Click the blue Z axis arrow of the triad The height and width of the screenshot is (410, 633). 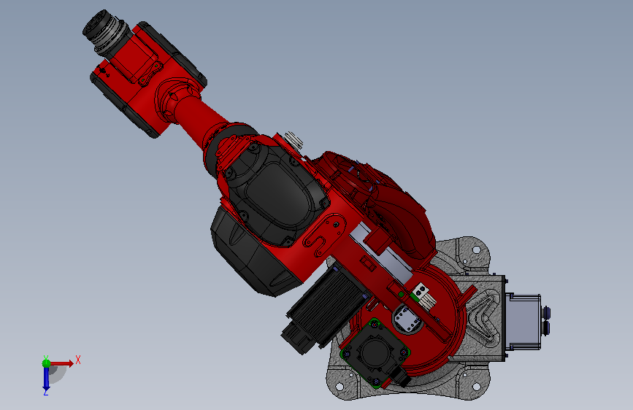pos(46,380)
